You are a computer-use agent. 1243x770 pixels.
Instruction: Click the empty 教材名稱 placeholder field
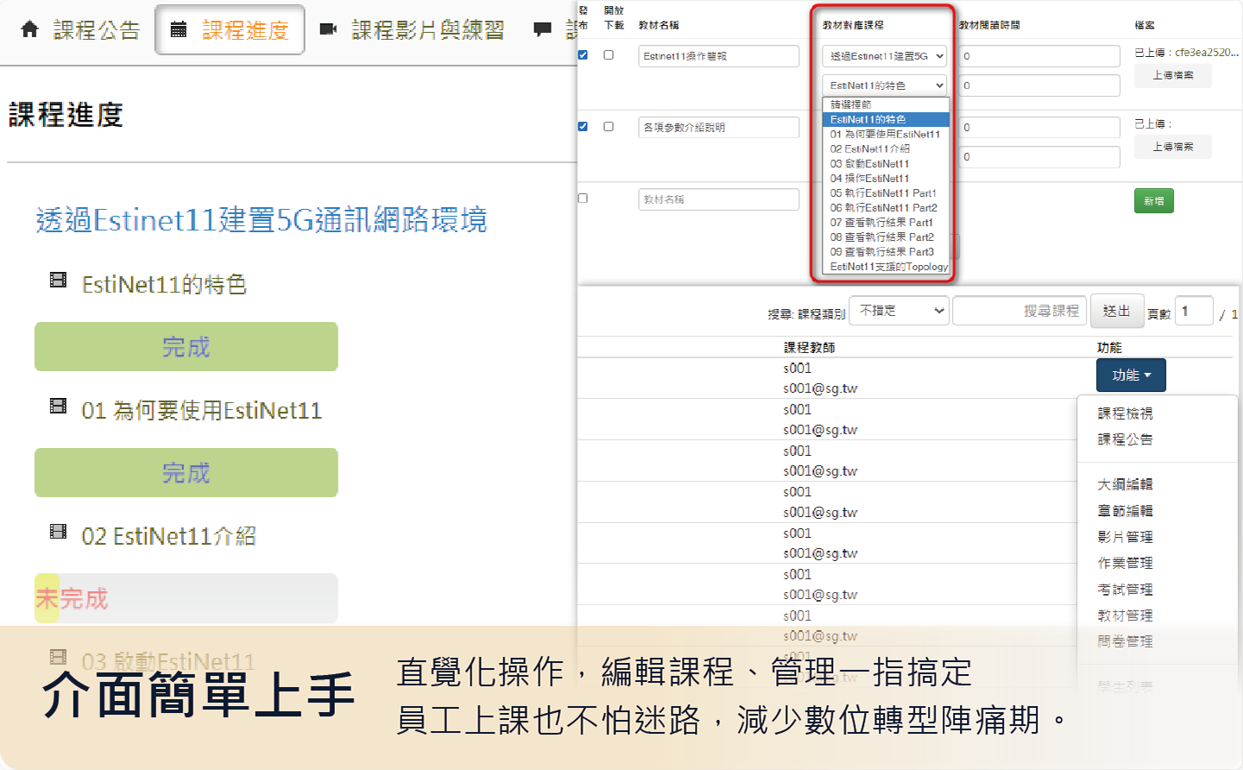pyautogui.click(x=719, y=199)
